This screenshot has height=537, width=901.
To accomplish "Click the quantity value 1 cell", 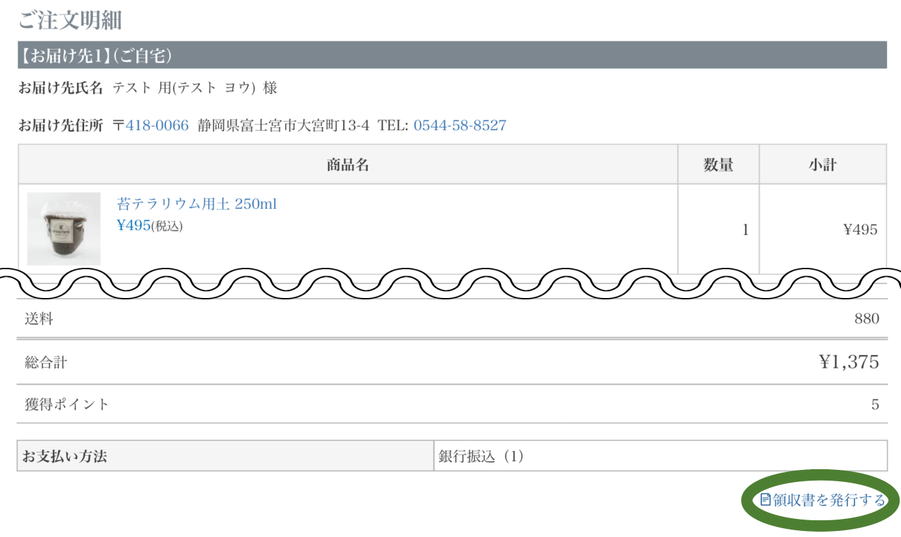I will [x=745, y=230].
